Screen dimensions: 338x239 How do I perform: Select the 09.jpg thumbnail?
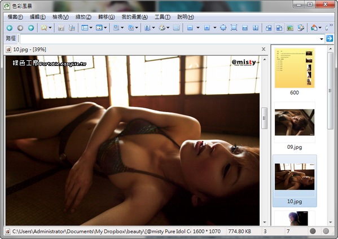295,126
